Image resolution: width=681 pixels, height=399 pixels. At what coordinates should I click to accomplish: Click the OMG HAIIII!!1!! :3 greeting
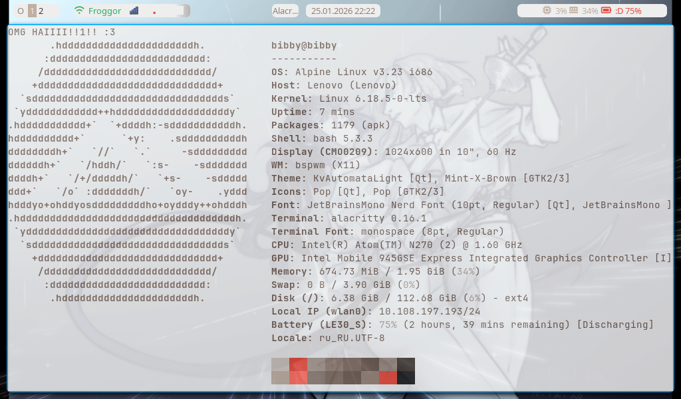(62, 32)
